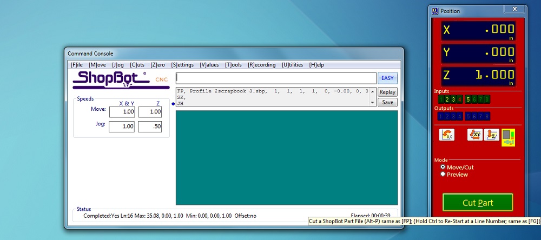Click the green Cut Part button
541x240 pixels.
click(478, 202)
